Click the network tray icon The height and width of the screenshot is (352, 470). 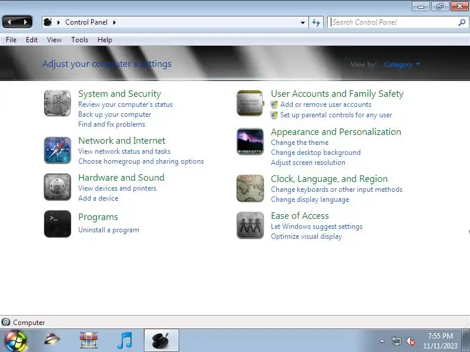[396, 341]
